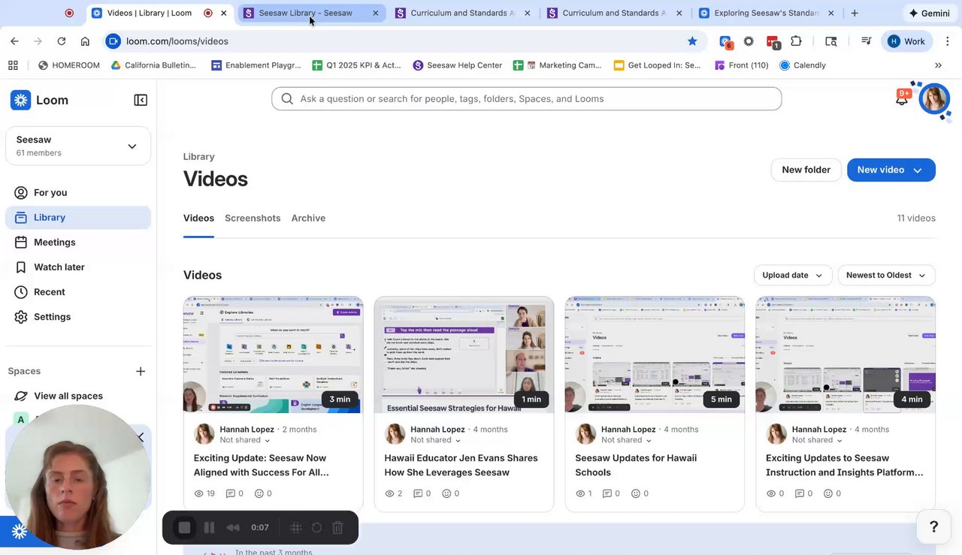Restart the recording with circular arrow
The image size is (962, 555).
(x=316, y=528)
